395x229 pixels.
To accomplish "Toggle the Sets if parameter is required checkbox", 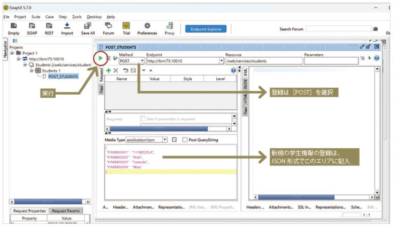I will coord(143,119).
